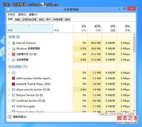
Task: Click the 简略信息(D) label
Action: pos(20,117)
